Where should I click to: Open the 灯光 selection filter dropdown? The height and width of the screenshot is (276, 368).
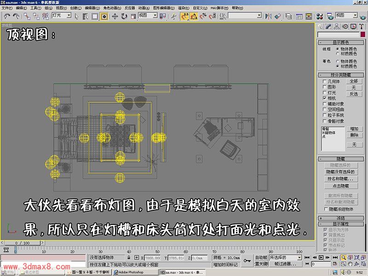click(x=69, y=15)
